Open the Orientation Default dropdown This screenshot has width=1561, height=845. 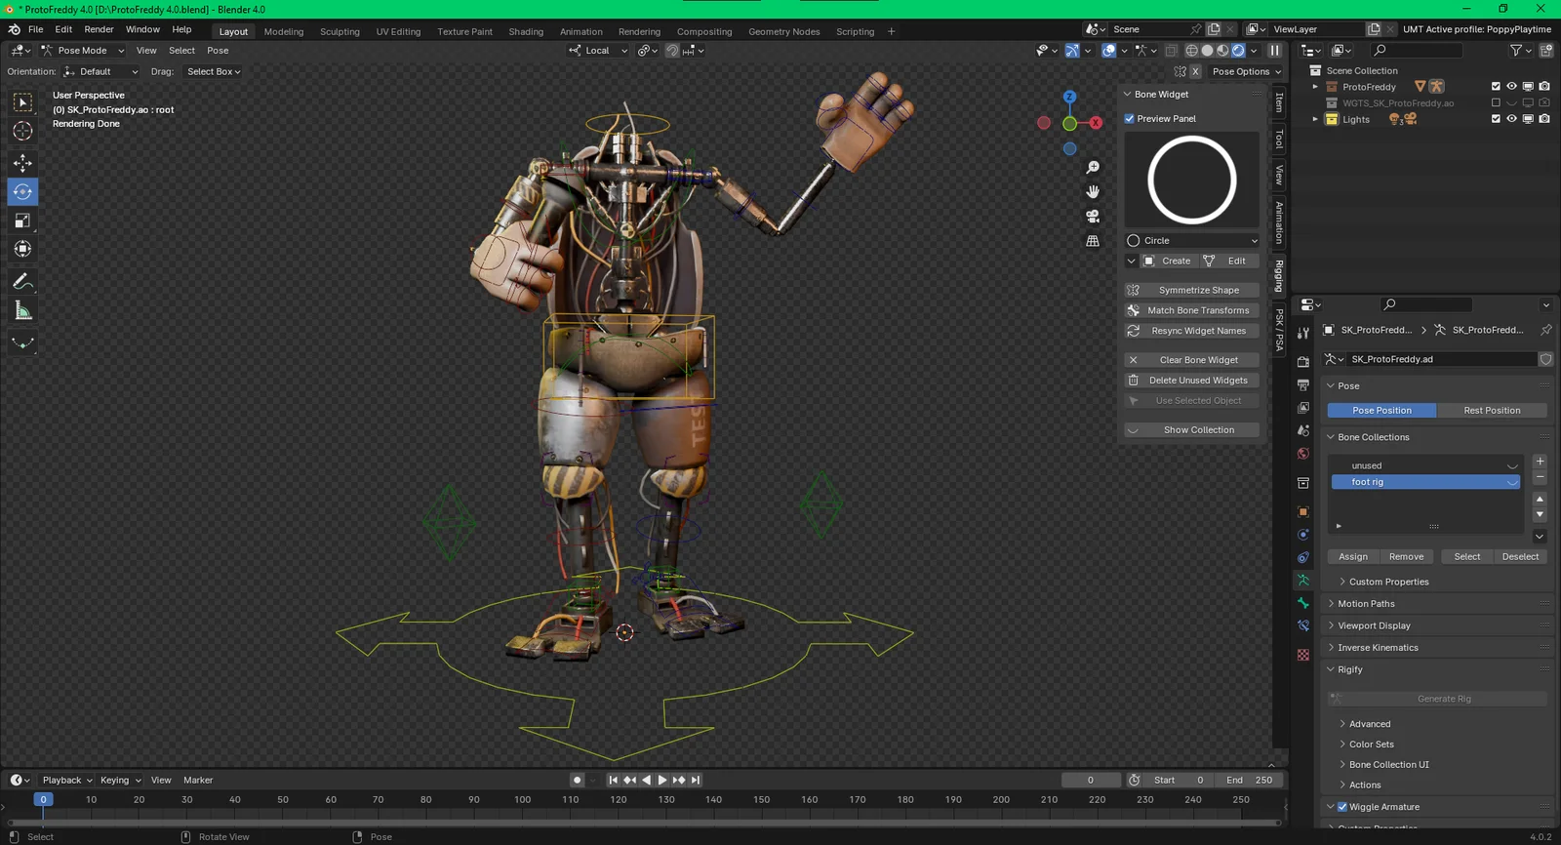click(100, 71)
